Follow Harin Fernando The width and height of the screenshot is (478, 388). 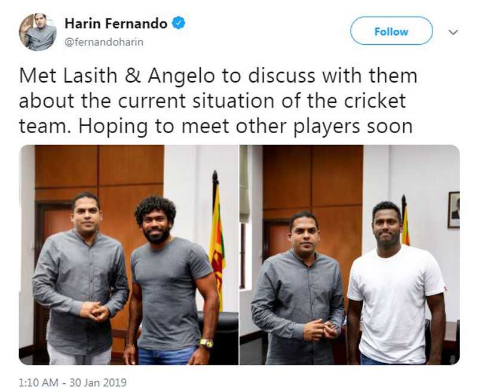(391, 31)
